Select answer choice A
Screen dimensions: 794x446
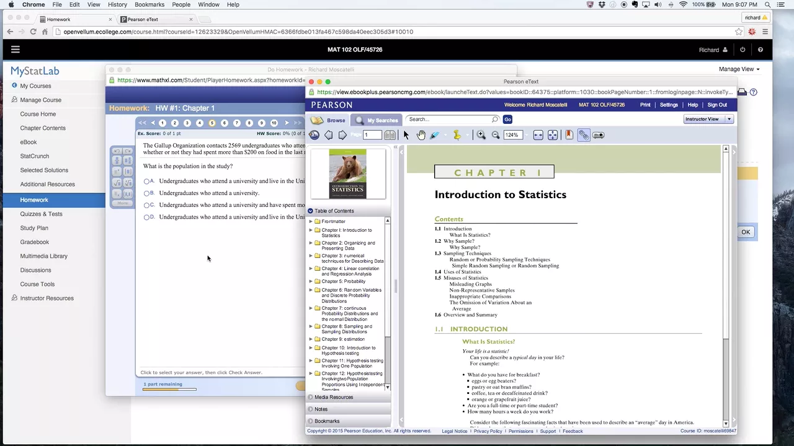pyautogui.click(x=146, y=181)
